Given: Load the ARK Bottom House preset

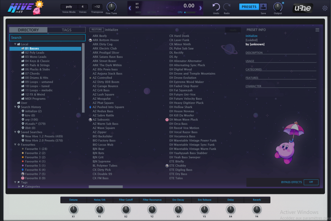Looking at the screenshot, I should (105, 40).
